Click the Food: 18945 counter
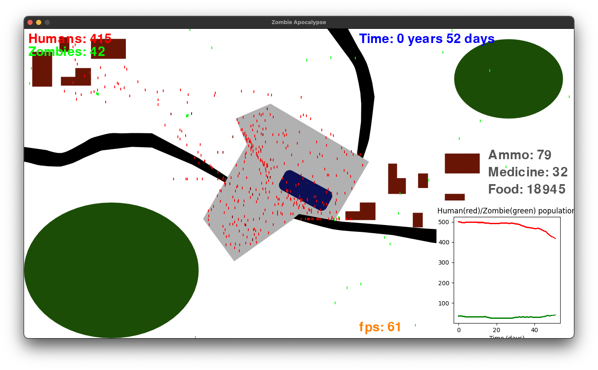 [526, 189]
